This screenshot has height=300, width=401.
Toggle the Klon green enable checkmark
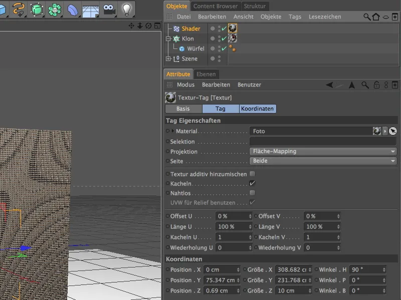point(224,38)
